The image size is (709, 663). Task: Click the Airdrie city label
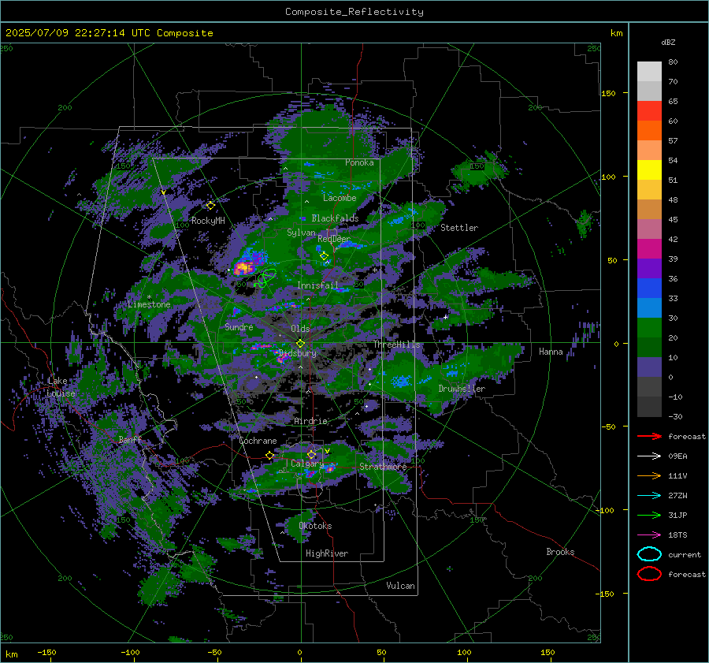[x=310, y=421]
